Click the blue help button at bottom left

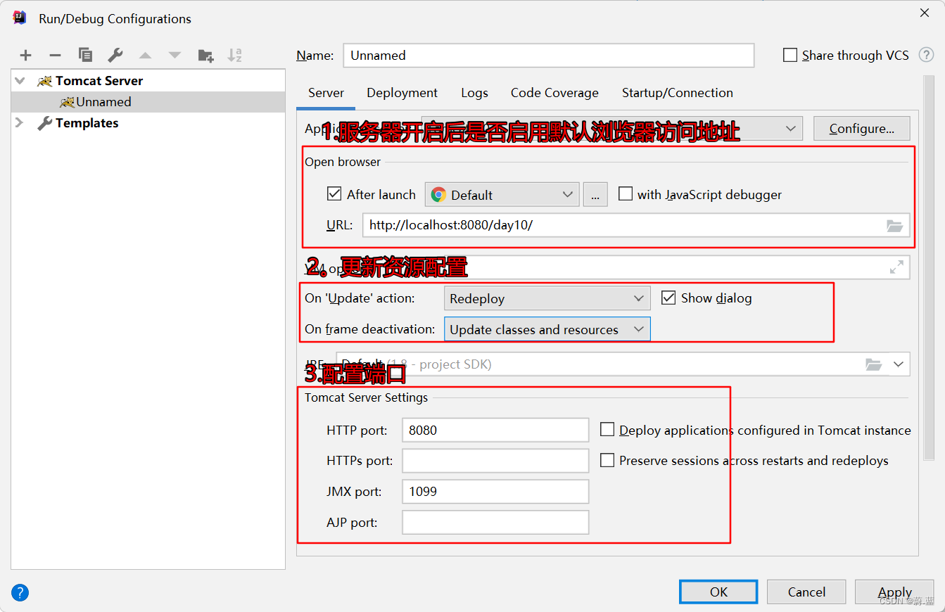[x=20, y=592]
